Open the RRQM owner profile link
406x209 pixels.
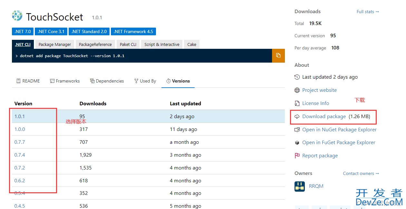[316, 186]
